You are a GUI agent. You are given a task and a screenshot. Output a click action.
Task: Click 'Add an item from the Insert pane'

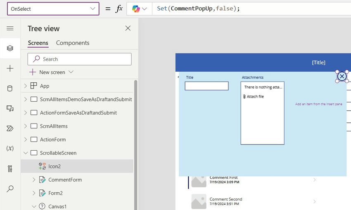coord(318,104)
